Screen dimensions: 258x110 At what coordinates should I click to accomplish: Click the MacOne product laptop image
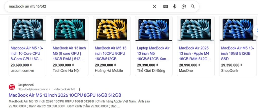[x=196, y=29]
